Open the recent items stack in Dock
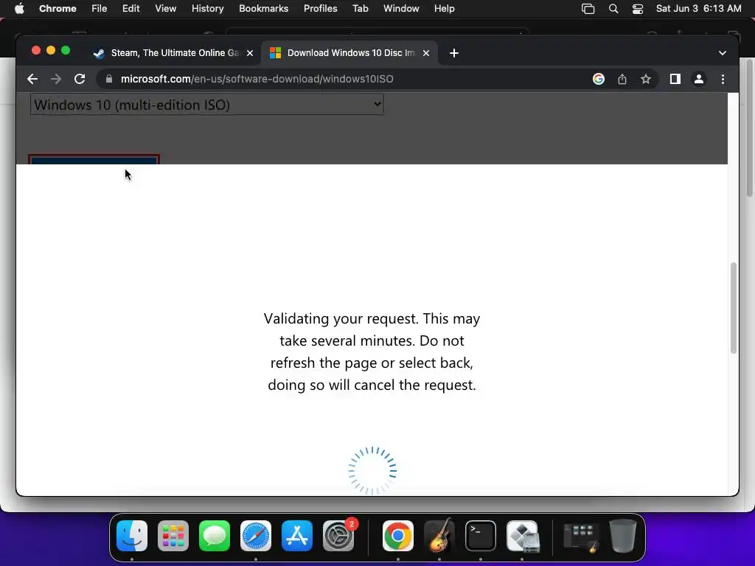 coord(582,537)
